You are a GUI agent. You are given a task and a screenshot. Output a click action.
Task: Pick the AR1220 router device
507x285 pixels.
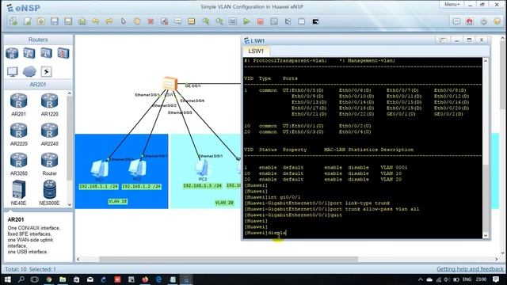pos(49,104)
